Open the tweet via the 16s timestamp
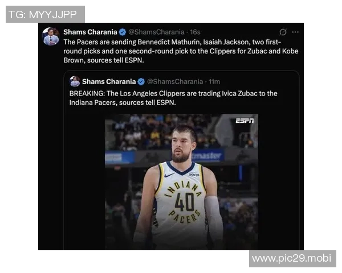Viewport: 342px width, 273px height. pyautogui.click(x=195, y=32)
